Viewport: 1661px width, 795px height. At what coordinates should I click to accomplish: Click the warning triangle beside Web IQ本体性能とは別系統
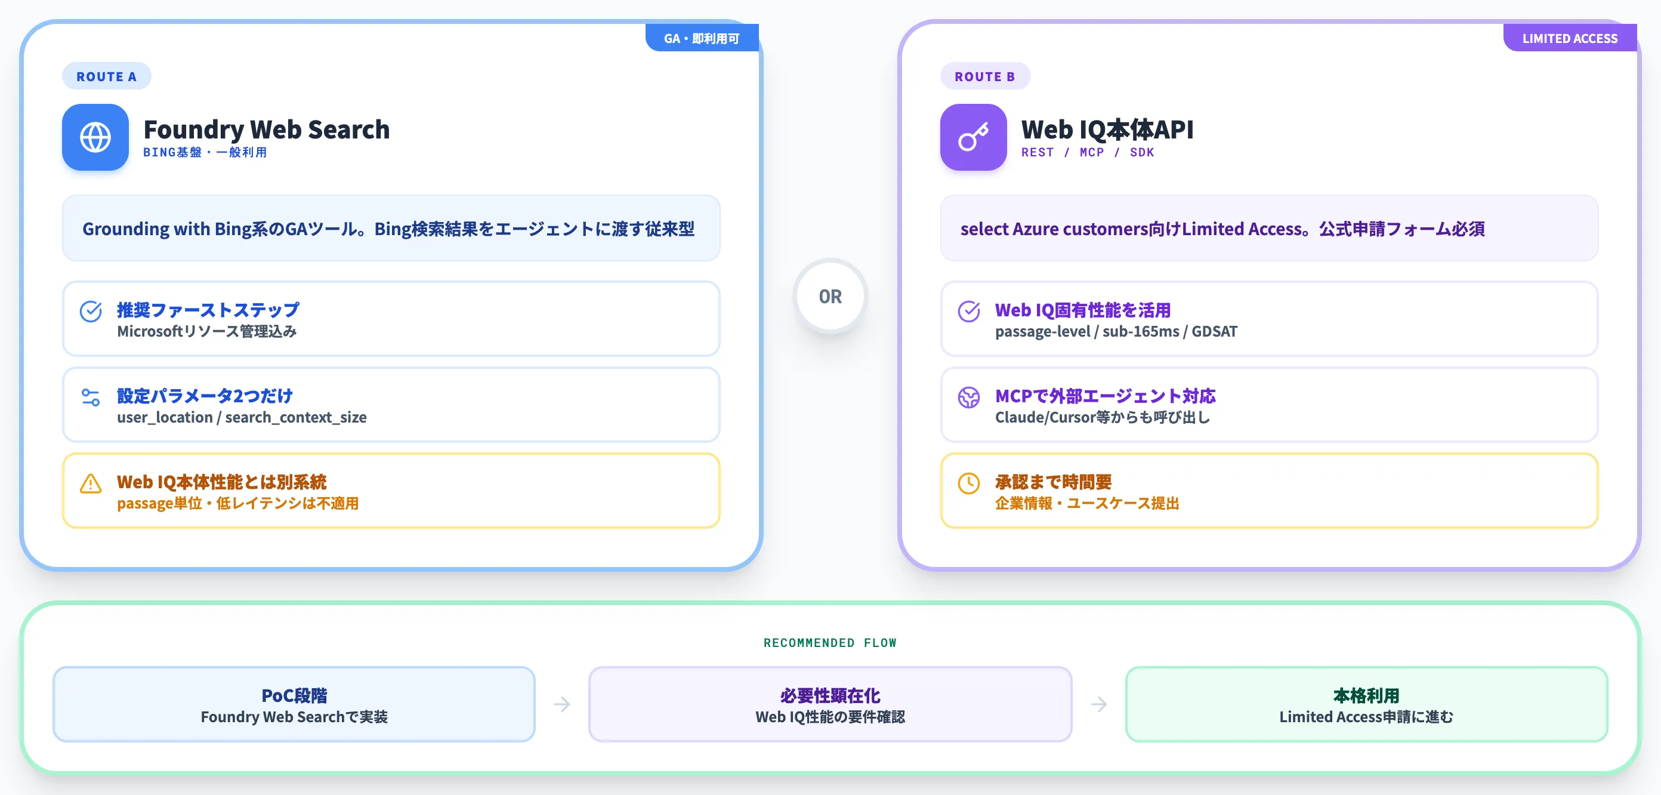tap(91, 483)
